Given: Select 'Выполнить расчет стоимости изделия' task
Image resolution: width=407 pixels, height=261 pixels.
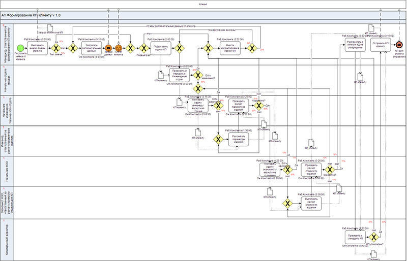Looking at the screenshot, I should point(313,203).
